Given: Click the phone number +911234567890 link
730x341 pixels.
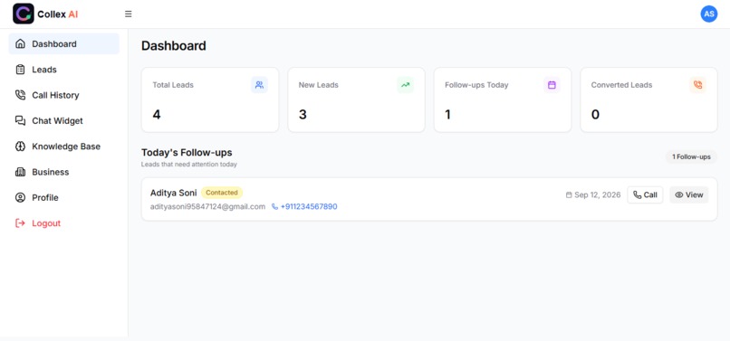Looking at the screenshot, I should coord(309,206).
